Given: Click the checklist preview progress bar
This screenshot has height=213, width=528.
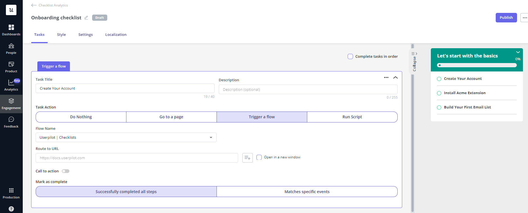Looking at the screenshot, I should coord(477,65).
